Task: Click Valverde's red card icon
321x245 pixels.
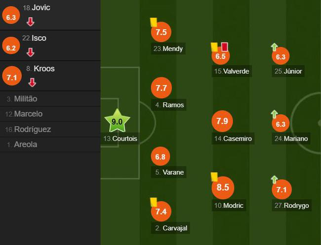Action: 224,47
